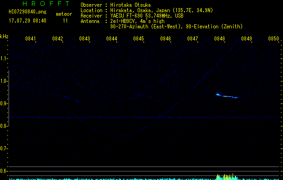Click the bright meteor echo near 0848
The width and height of the screenshot is (283, 180).
point(227,96)
